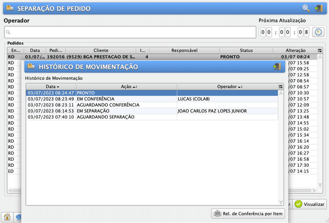Open column chooser icon in history table

pyautogui.click(x=281, y=86)
